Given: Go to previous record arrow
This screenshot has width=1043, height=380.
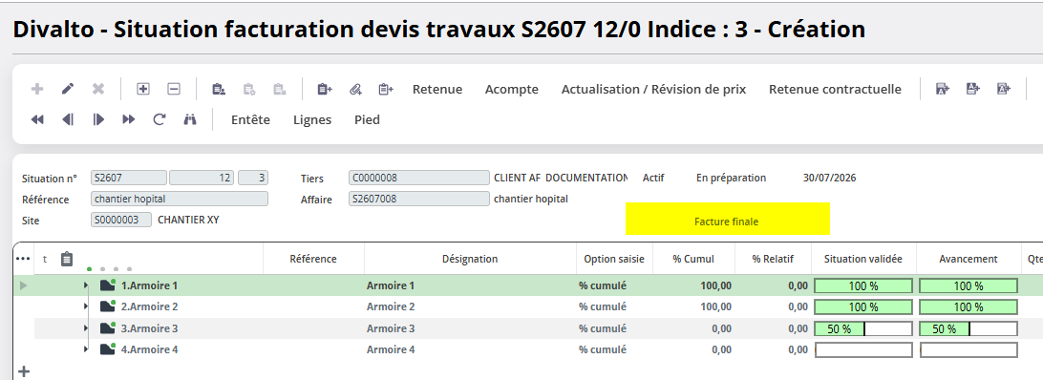Looking at the screenshot, I should 68,119.
